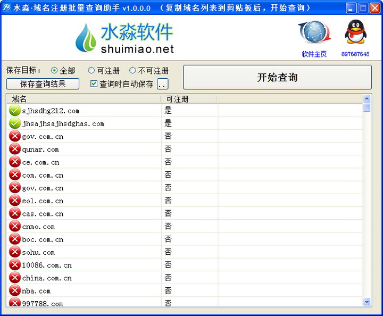Select the ce.com.cn domain text
Image resolution: width=383 pixels, height=316 pixels.
point(40,162)
